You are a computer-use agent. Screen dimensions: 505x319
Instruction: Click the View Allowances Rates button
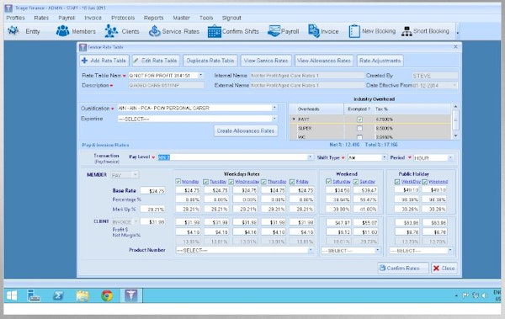324,61
